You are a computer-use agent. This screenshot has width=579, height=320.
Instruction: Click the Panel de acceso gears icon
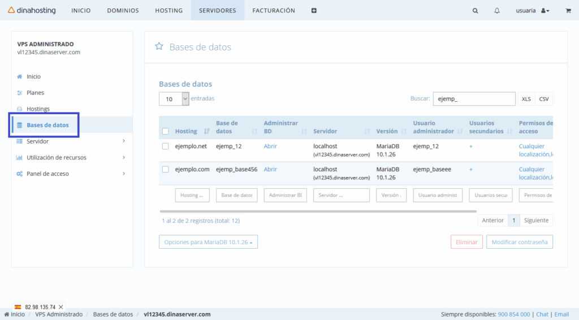(19, 174)
